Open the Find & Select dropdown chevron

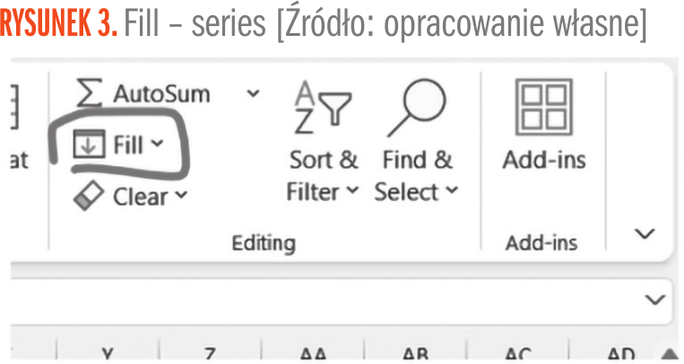pos(451,191)
